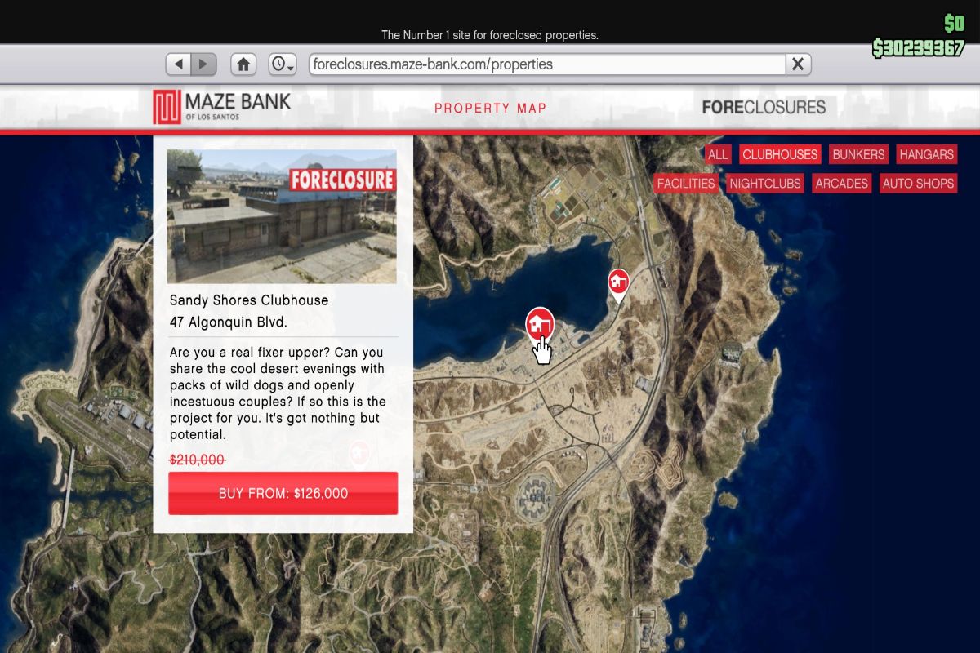Click the Foreclosures site title
The width and height of the screenshot is (980, 653).
coord(764,107)
